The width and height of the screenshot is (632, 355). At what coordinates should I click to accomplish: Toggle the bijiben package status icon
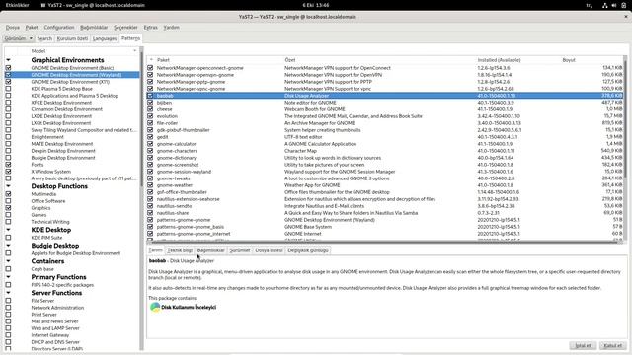pos(150,103)
